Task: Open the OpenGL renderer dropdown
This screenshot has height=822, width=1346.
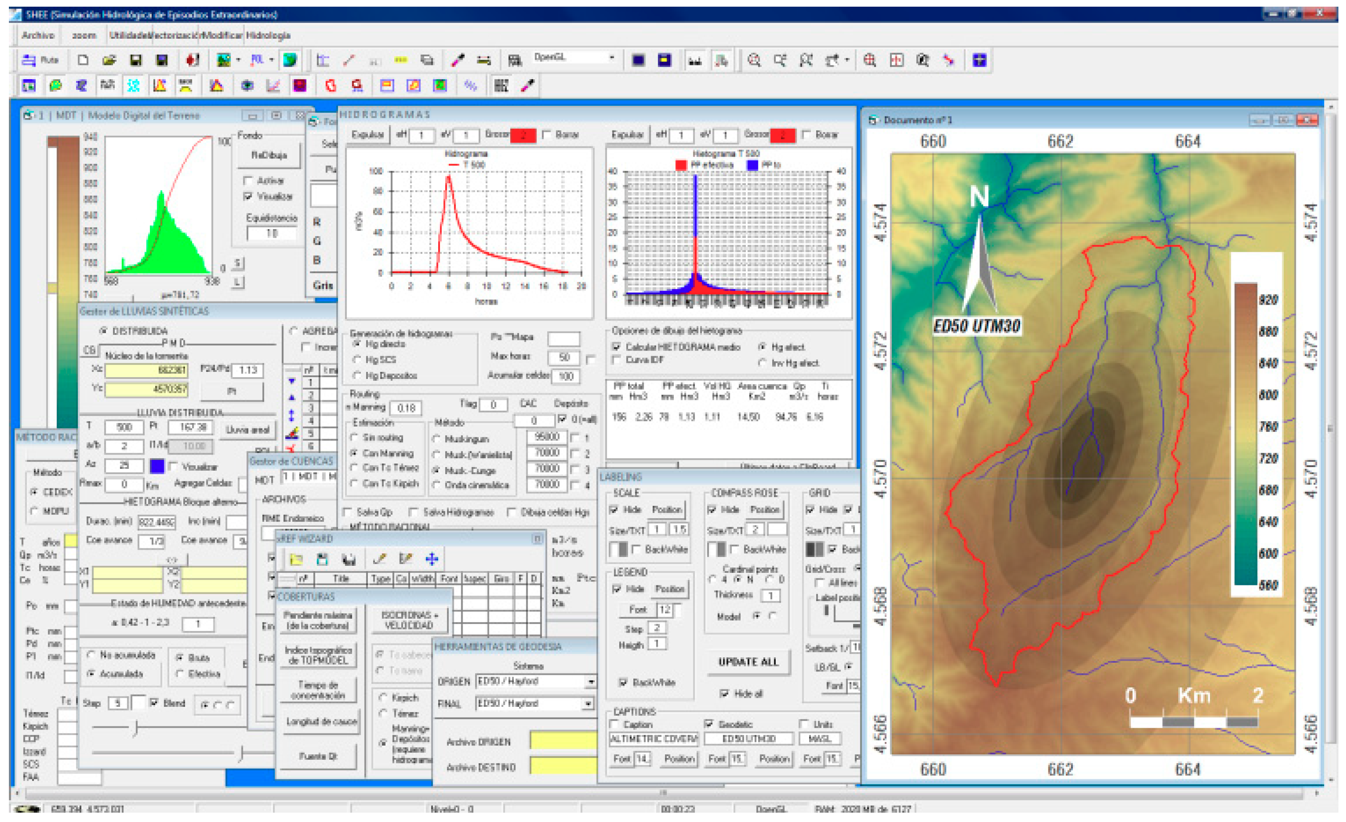Action: [611, 57]
